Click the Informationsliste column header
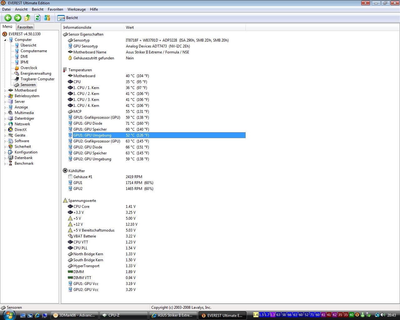Screen dimensions: 400x320 [x=93, y=27]
